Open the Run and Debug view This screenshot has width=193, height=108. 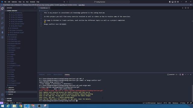pyautogui.click(x=2, y=23)
